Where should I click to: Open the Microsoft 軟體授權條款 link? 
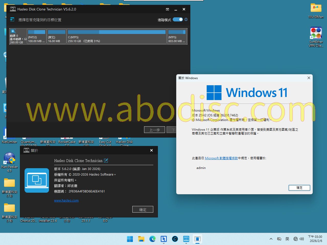pyautogui.click(x=221, y=158)
